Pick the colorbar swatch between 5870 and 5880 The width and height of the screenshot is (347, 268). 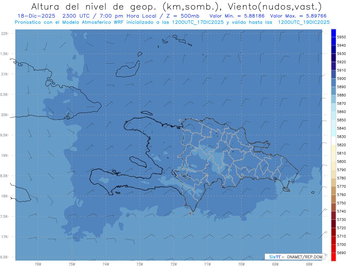(x=333, y=99)
